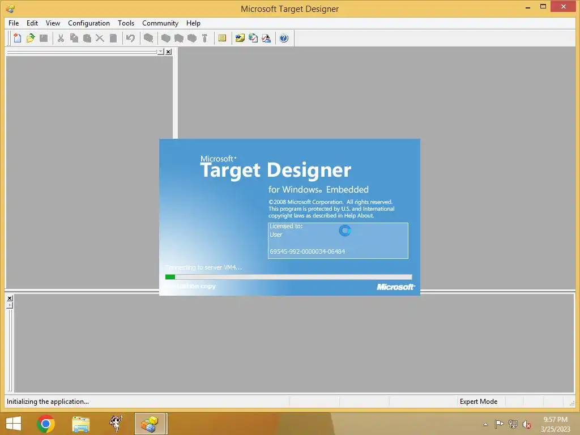Click the taskbar clock showing 9:57 PM
This screenshot has width=580, height=435.
[x=555, y=424]
